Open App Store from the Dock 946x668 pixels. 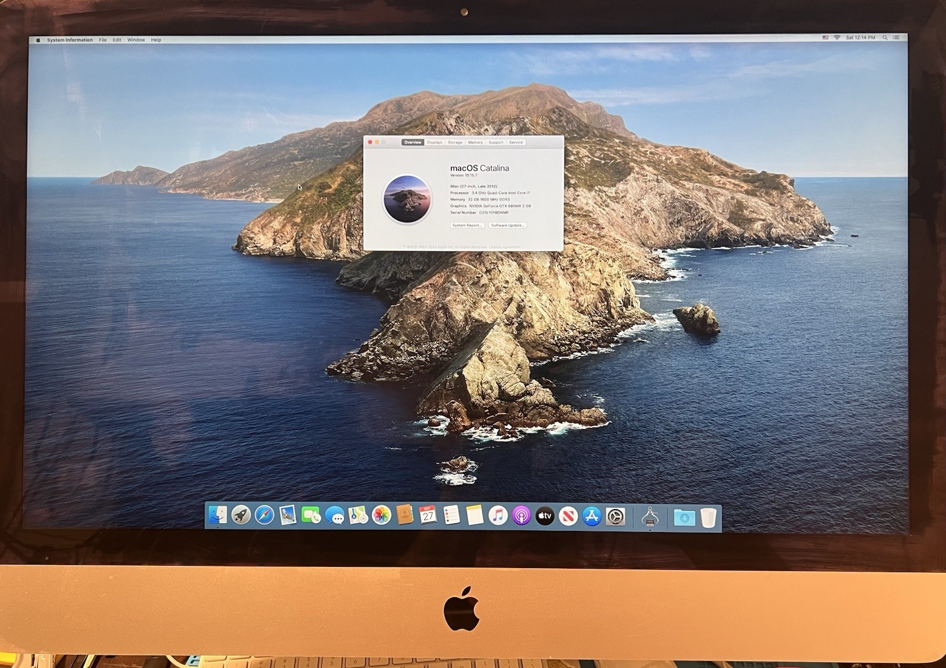point(592,517)
